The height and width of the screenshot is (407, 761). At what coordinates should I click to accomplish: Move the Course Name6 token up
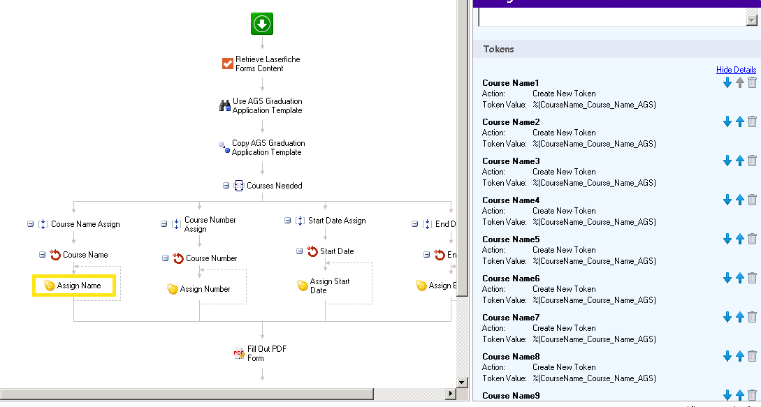coord(739,279)
